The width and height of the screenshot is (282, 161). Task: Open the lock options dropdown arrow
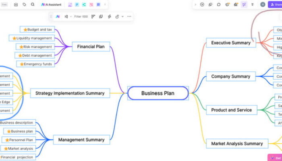point(122,17)
